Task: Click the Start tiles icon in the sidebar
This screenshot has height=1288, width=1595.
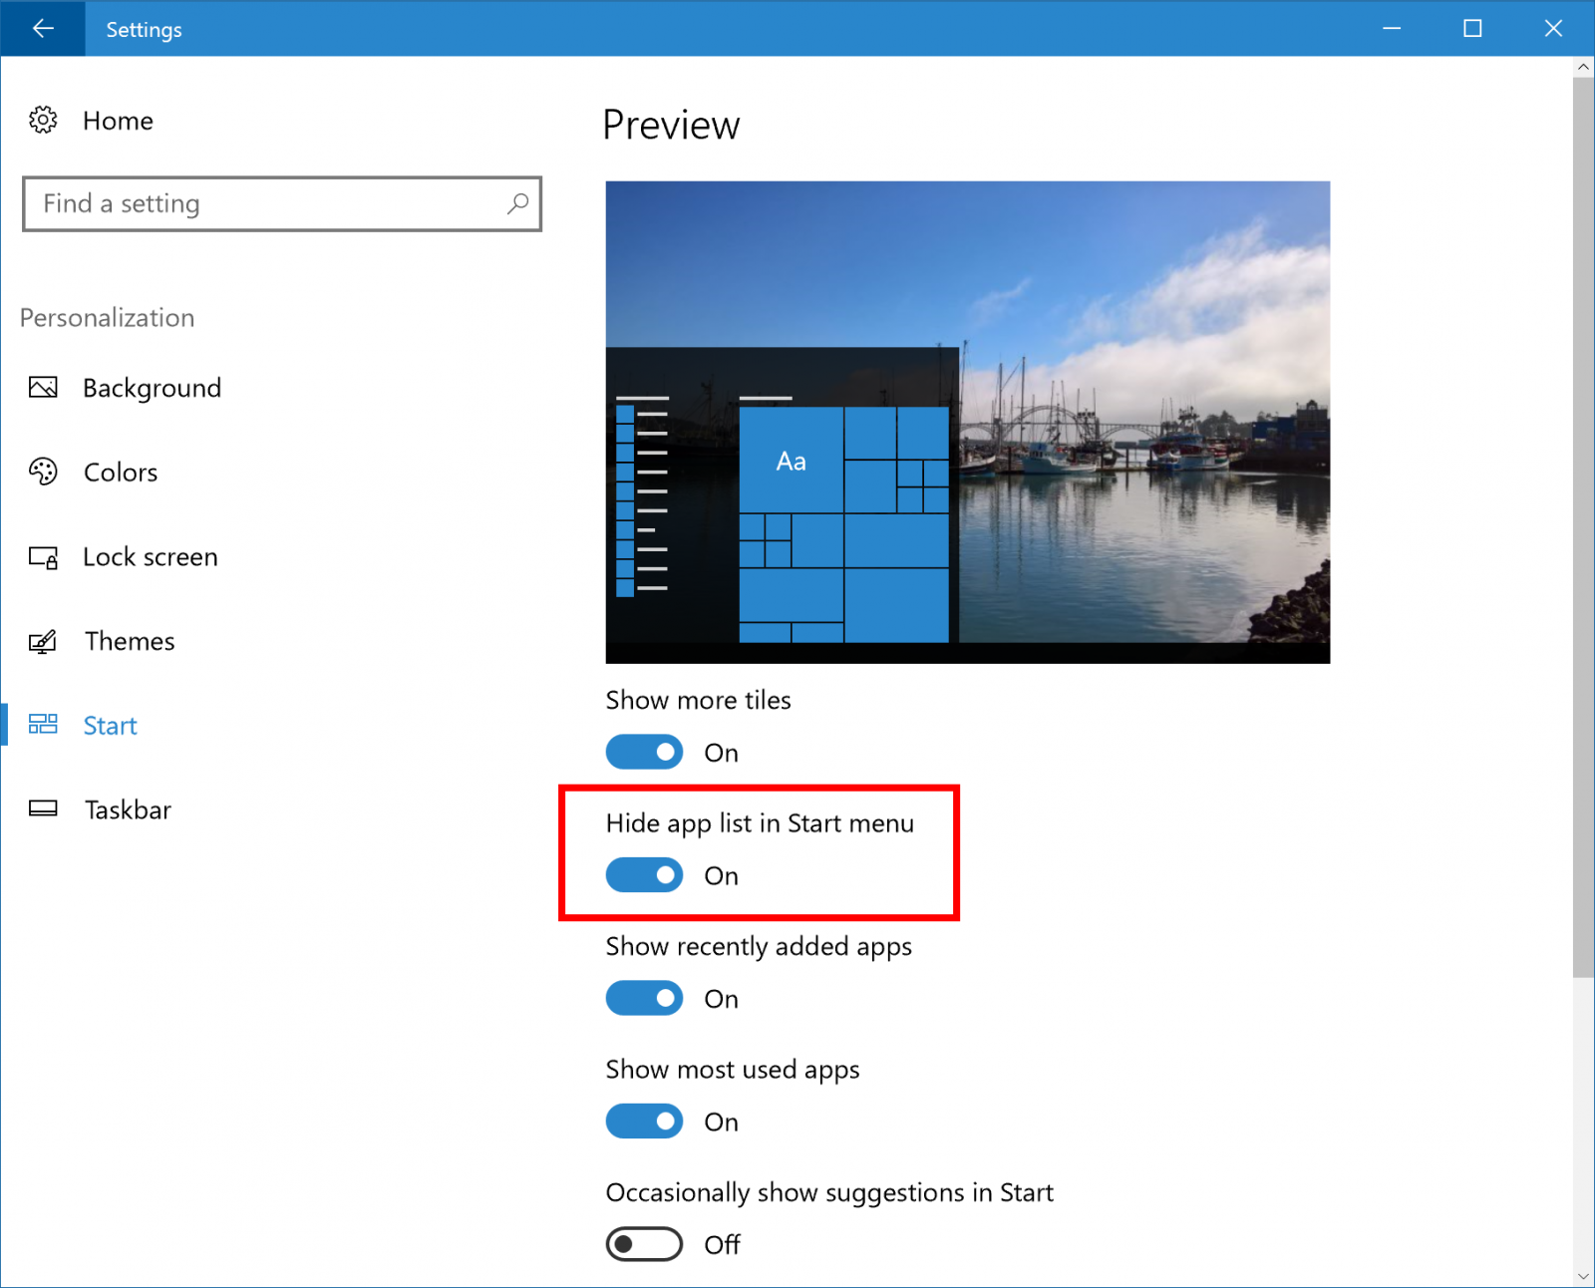Action: point(43,725)
